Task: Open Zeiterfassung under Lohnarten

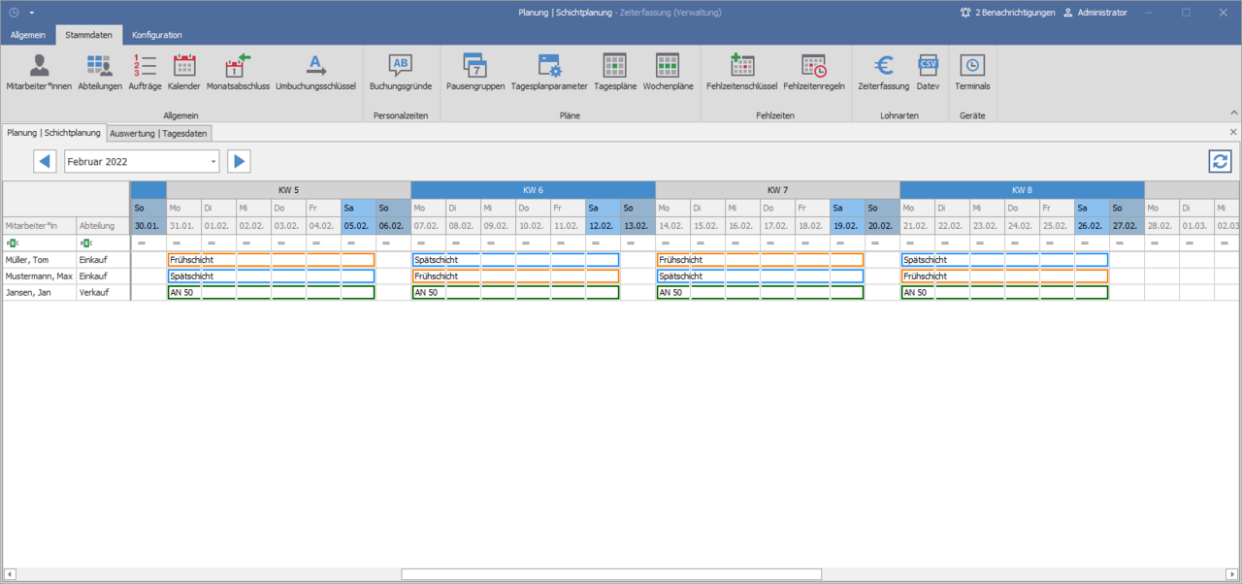Action: pyautogui.click(x=884, y=73)
